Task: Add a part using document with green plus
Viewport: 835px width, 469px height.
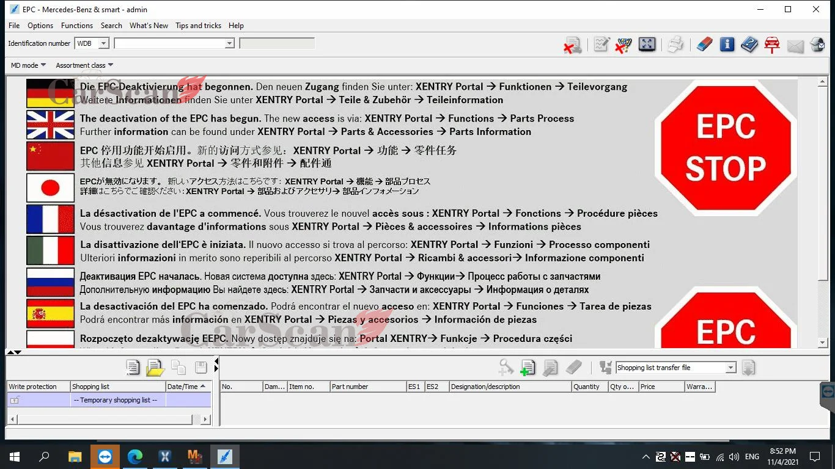Action: (528, 367)
